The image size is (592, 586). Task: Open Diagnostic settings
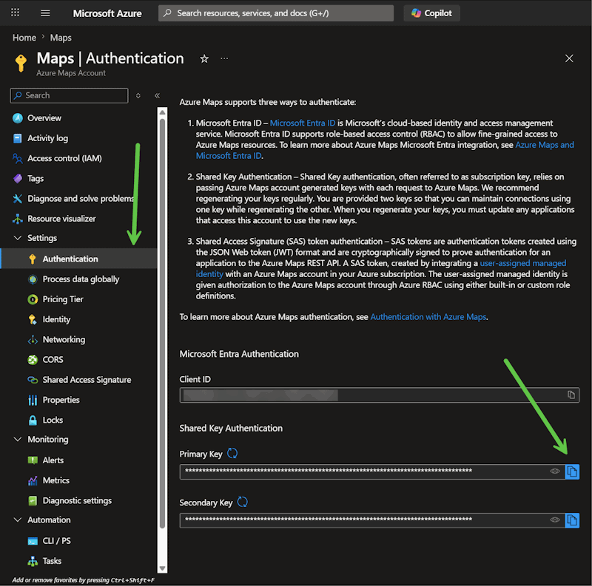(x=77, y=501)
